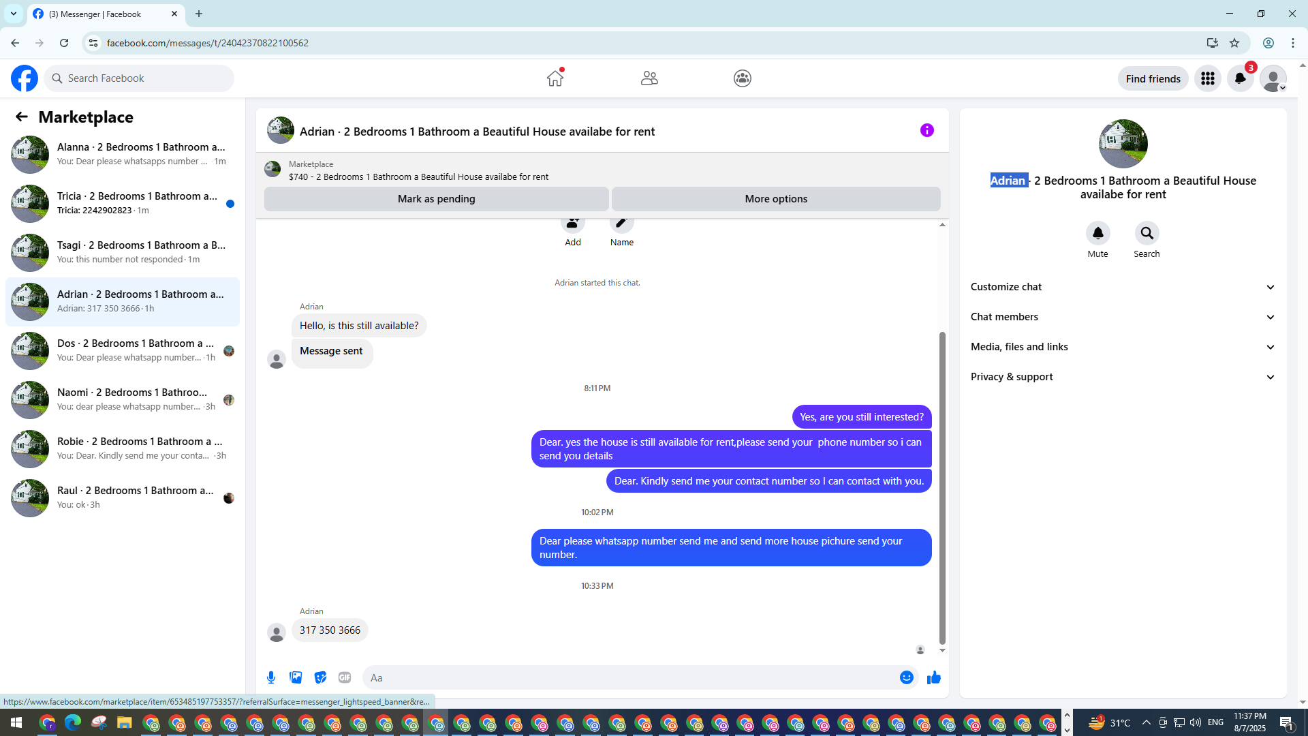
Task: Open the Friends tab in top navigation
Action: [x=649, y=78]
